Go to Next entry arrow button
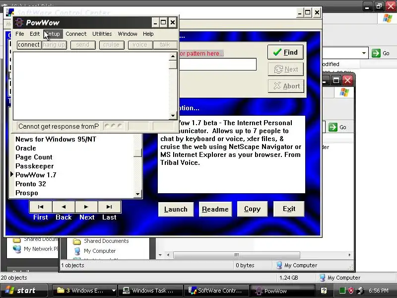This screenshot has height=298, width=397. pos(86,207)
